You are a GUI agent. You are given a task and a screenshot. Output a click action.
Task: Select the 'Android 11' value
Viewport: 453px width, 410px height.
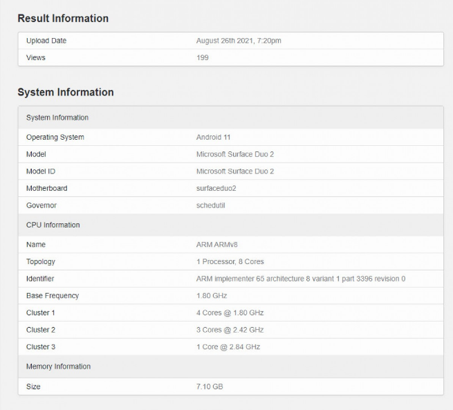213,137
